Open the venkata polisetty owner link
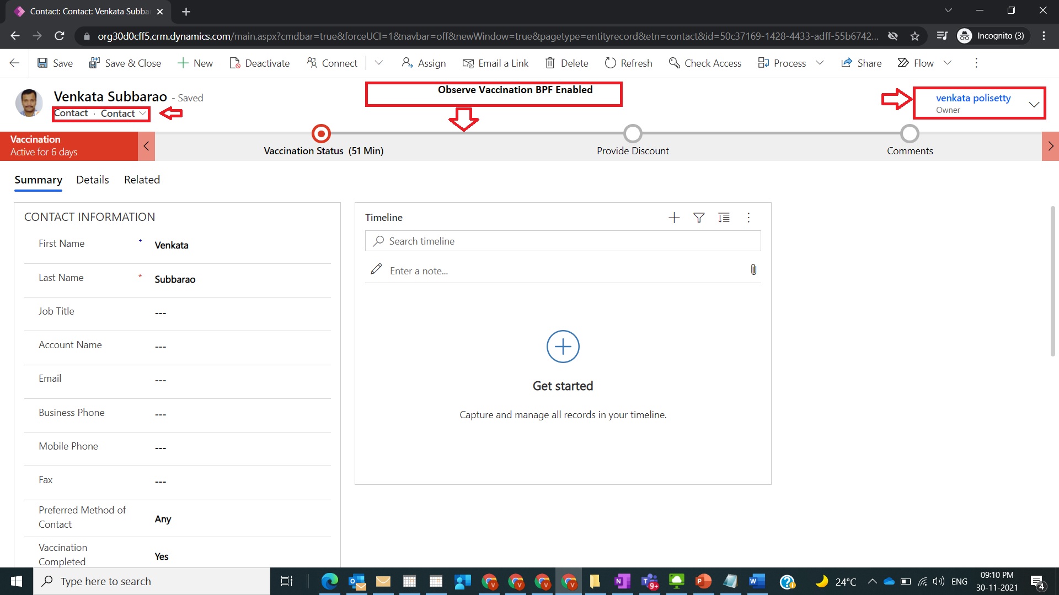 973,98
